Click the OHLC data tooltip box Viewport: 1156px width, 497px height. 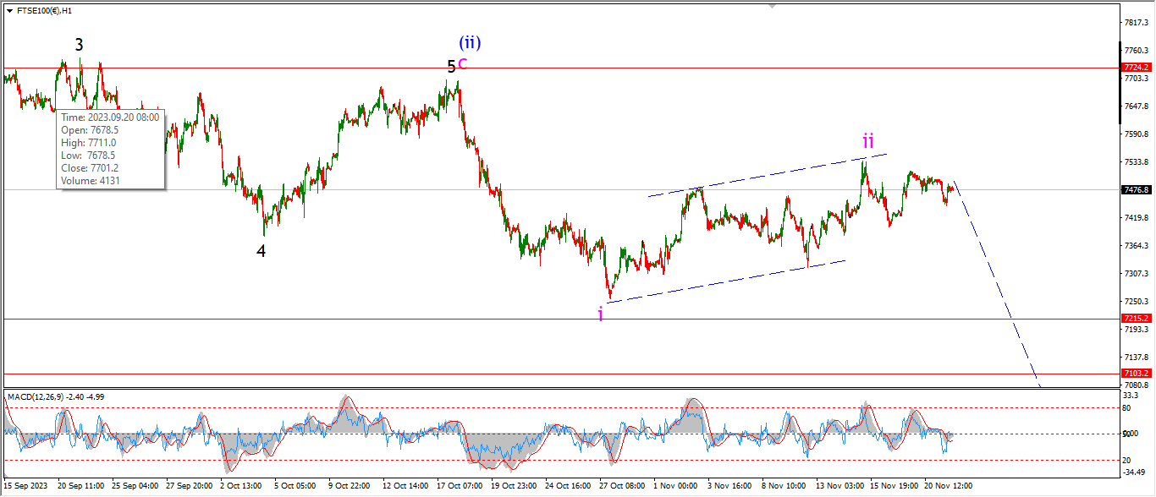[x=110, y=149]
